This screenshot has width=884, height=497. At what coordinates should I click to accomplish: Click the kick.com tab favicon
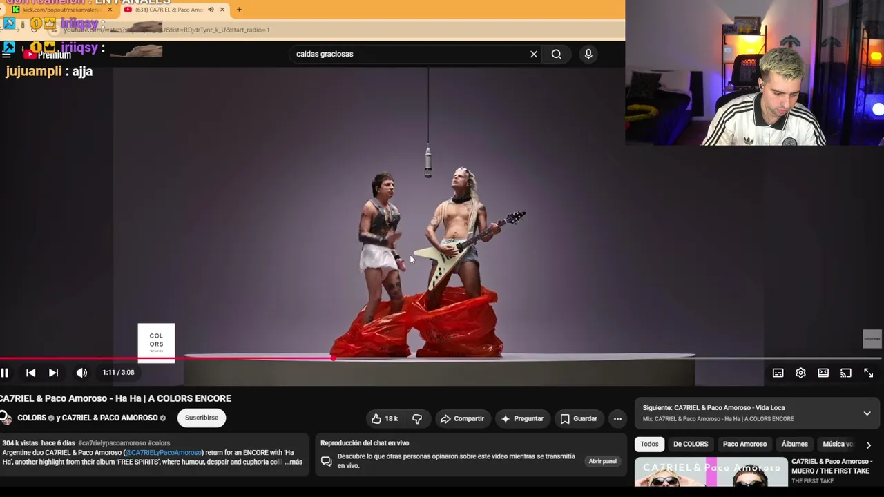point(16,10)
